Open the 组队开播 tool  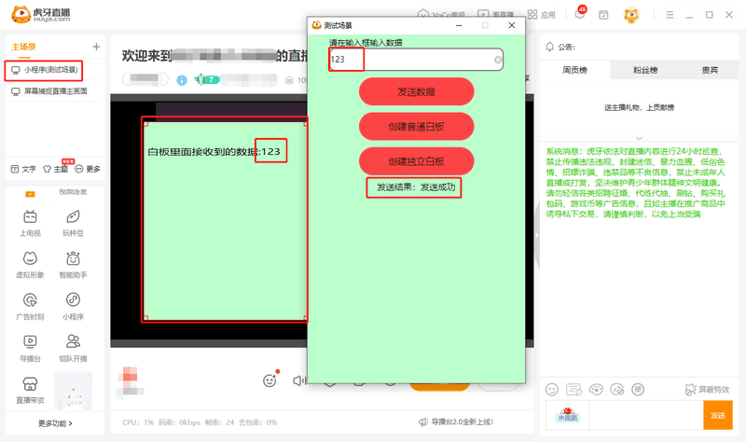[x=73, y=349]
